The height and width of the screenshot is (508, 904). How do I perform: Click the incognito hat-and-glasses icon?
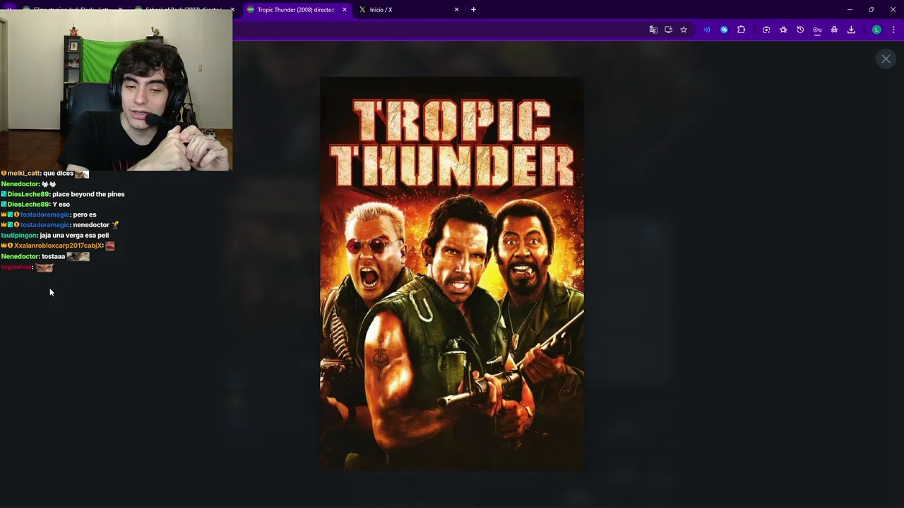[x=834, y=30]
